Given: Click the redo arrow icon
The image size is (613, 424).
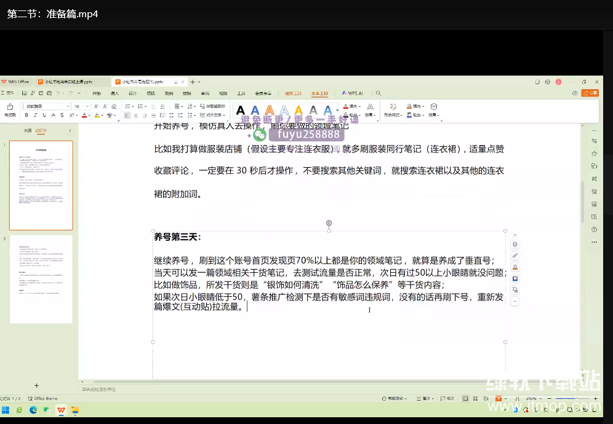Looking at the screenshot, I should (x=71, y=93).
